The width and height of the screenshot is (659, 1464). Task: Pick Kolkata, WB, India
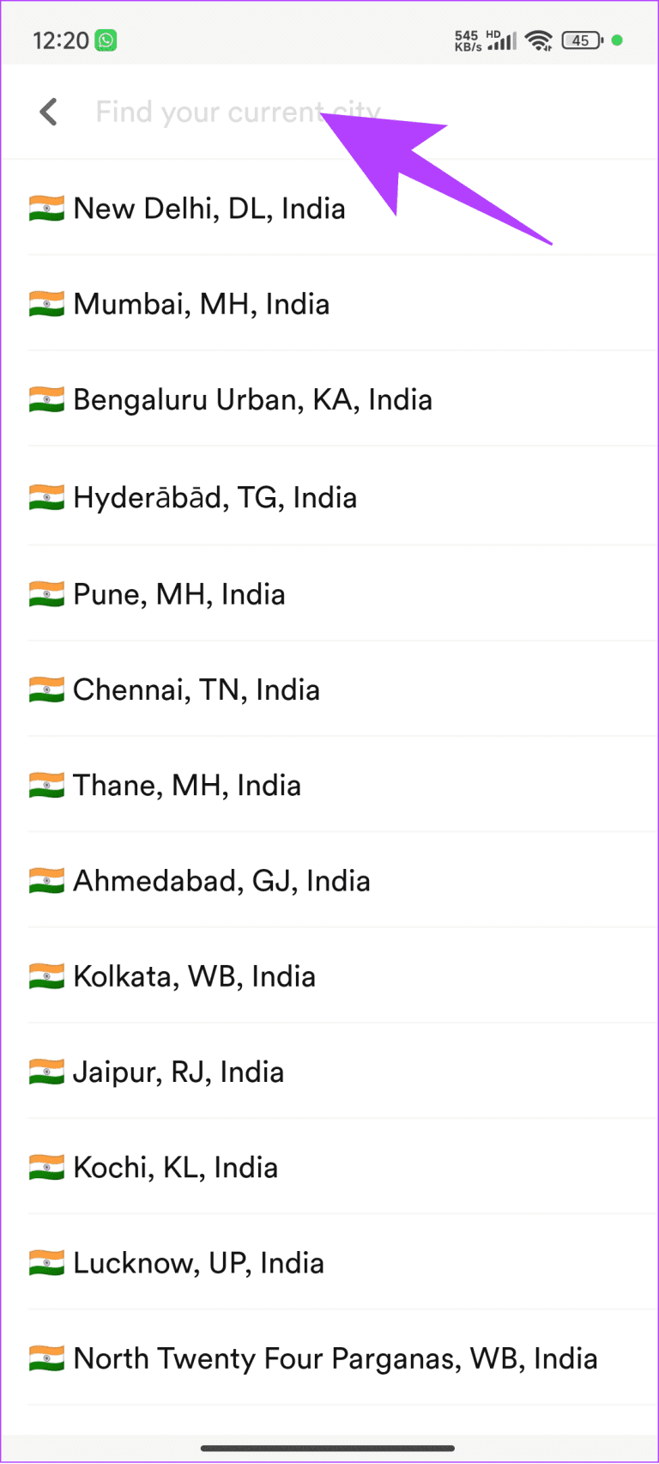pos(194,976)
